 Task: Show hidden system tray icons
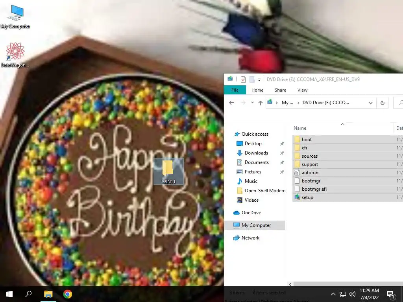click(333, 294)
